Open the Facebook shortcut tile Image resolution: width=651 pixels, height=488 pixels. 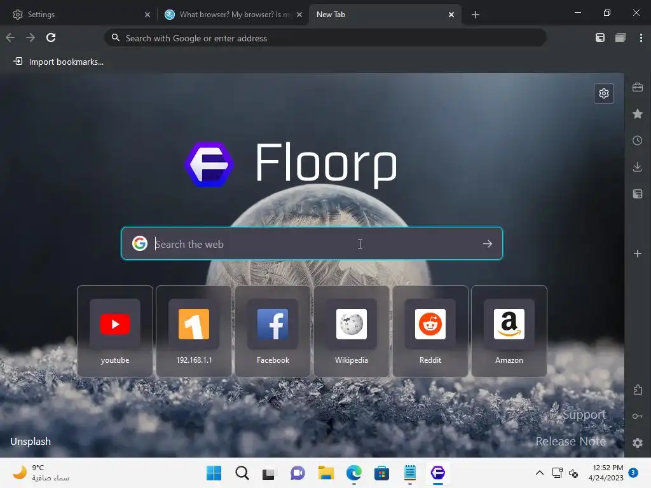pyautogui.click(x=273, y=331)
